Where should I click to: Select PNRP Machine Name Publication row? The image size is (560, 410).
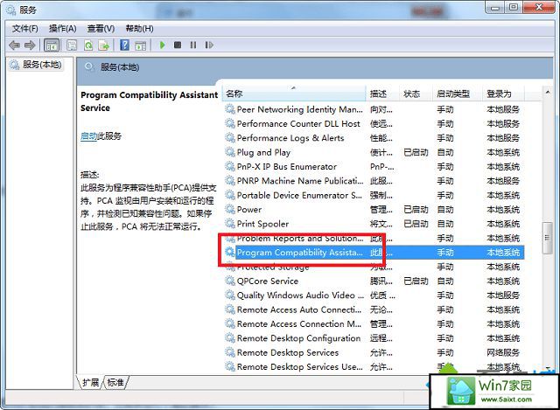374,181
